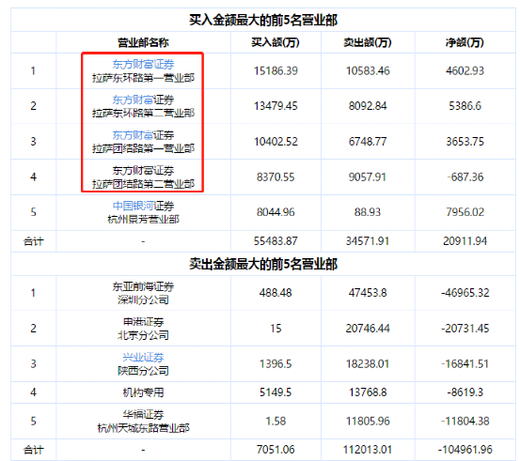The width and height of the screenshot is (520, 461).
Task: Click the 卖出金额最大的前5名营业部 title
Action: click(263, 264)
